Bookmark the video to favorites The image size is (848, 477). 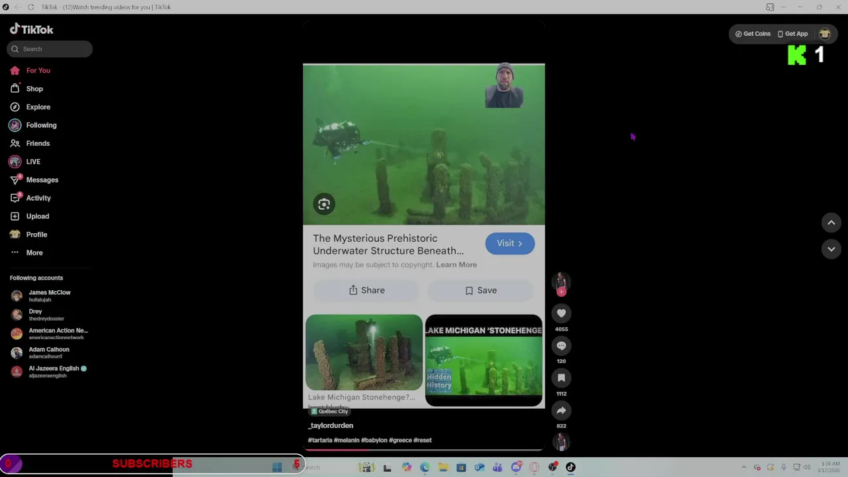tap(561, 378)
